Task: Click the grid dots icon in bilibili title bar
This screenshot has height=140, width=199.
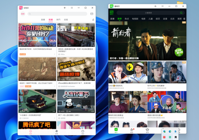Action: (71, 7)
